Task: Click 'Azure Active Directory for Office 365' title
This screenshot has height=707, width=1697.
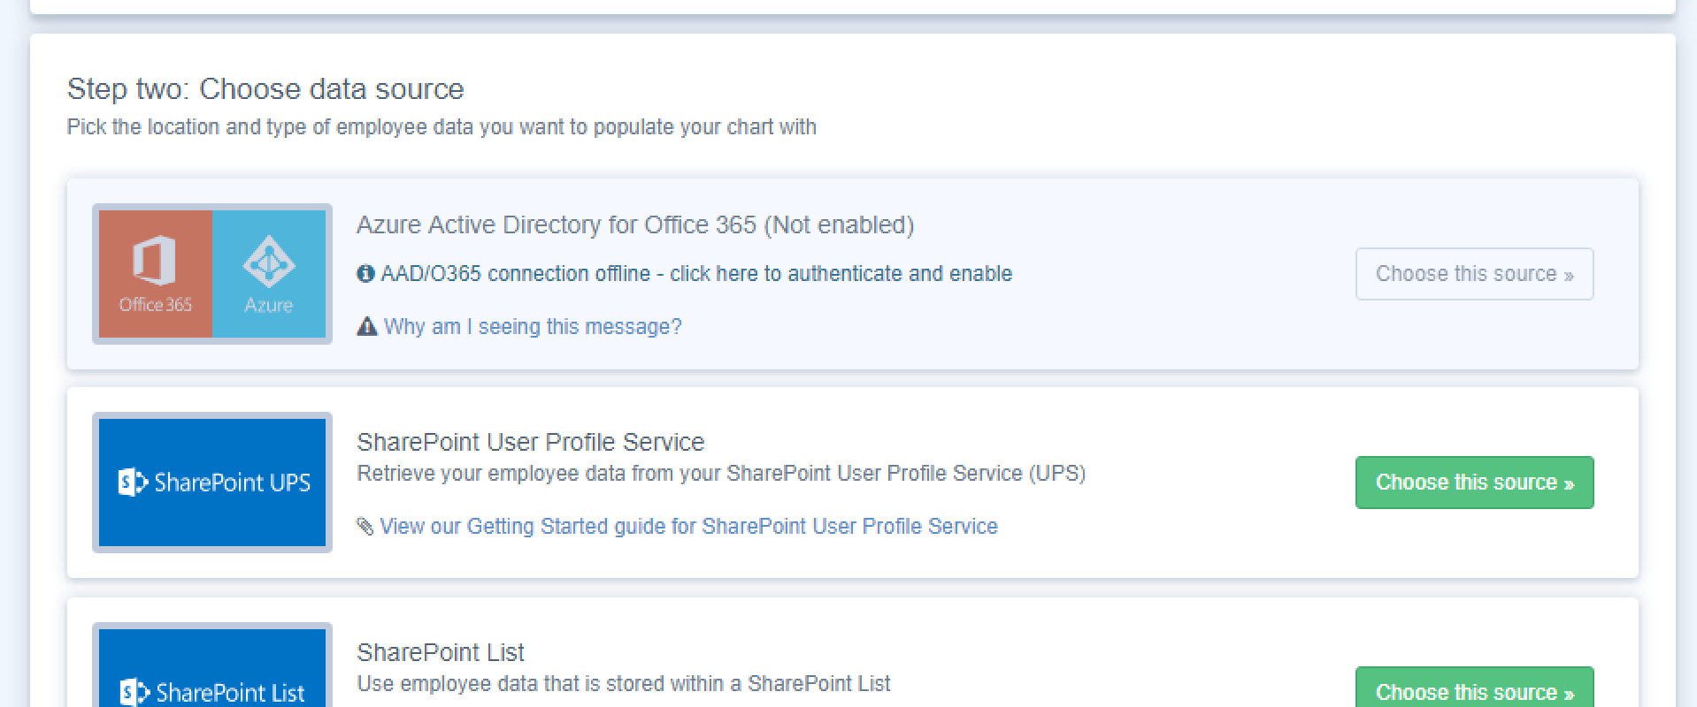Action: click(x=634, y=225)
